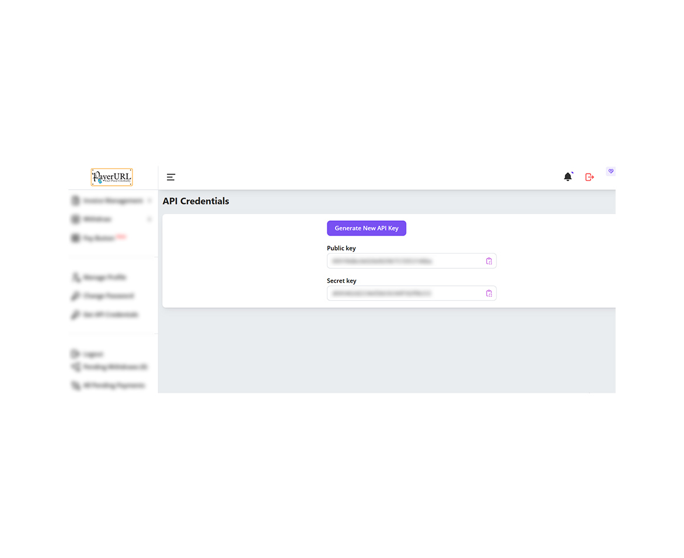The height and width of the screenshot is (558, 684).
Task: Click the PayerURL logo
Action: 111,177
